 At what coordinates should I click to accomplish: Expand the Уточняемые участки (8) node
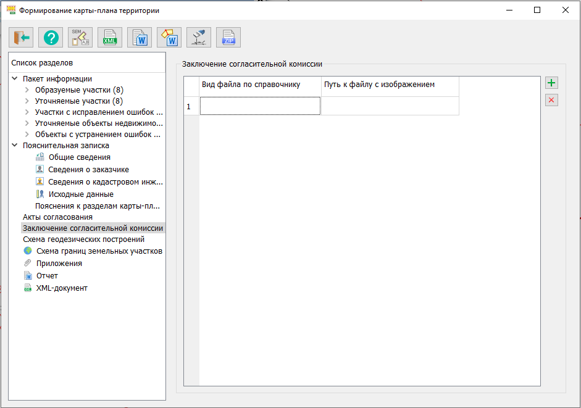(27, 101)
